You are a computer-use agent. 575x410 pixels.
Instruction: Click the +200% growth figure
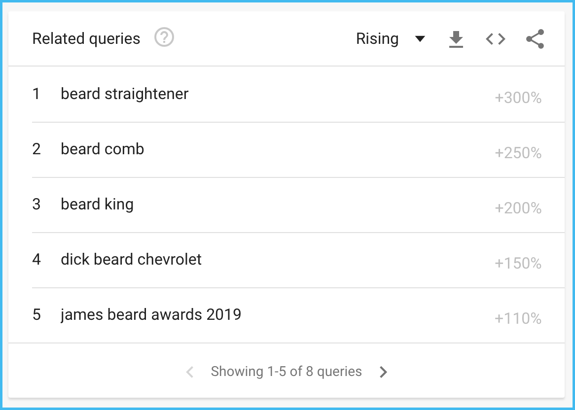[x=518, y=208]
